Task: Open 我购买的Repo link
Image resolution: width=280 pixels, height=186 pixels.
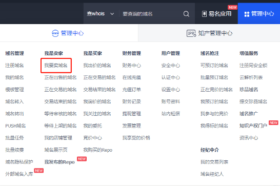Action: 97,150
